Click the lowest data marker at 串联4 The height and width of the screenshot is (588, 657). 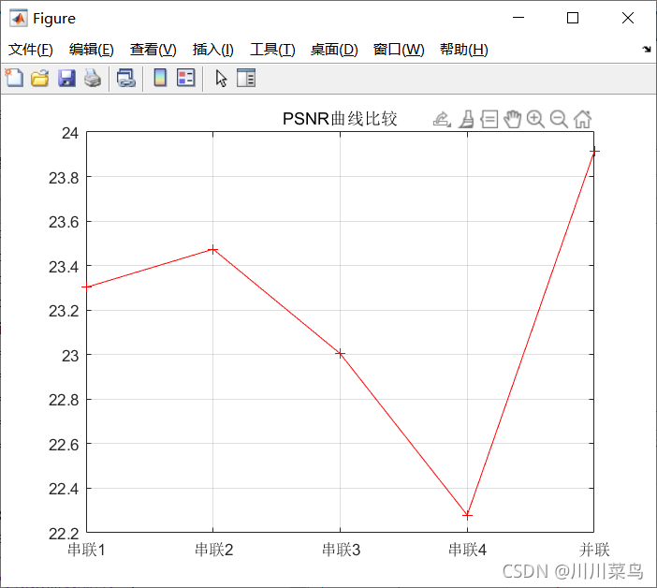click(468, 515)
